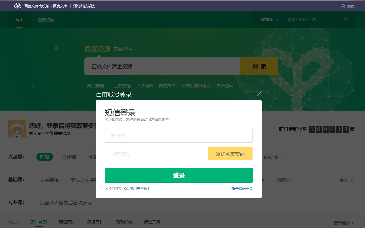Select the 阅读理解 filter tab

coord(152,222)
